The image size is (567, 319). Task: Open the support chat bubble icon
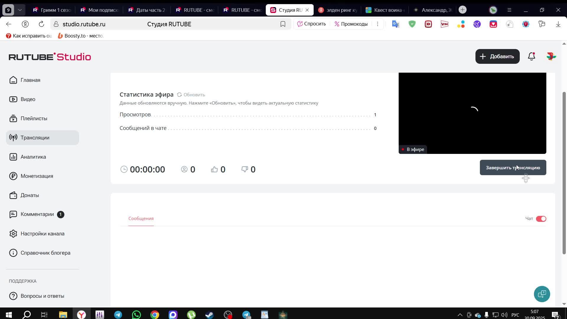[x=542, y=294]
